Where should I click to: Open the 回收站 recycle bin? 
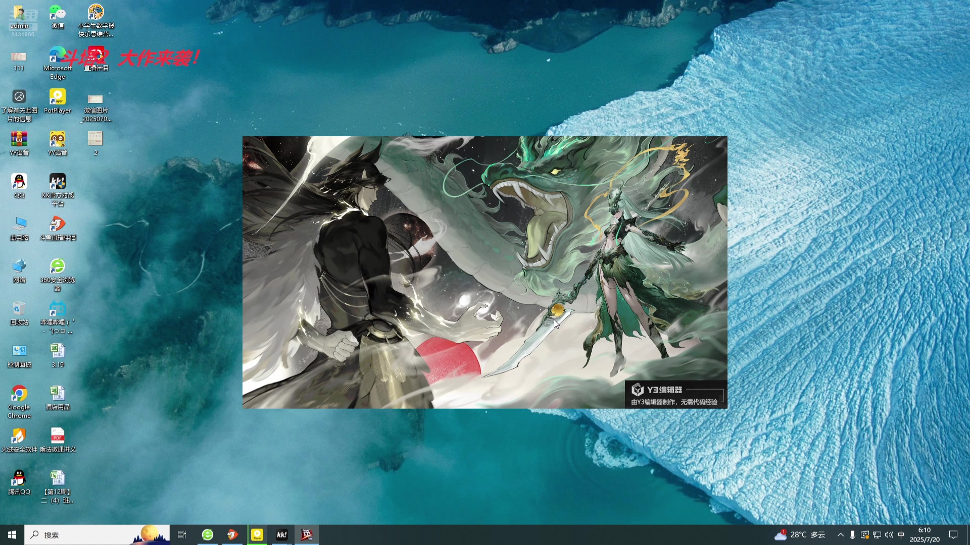click(x=19, y=313)
